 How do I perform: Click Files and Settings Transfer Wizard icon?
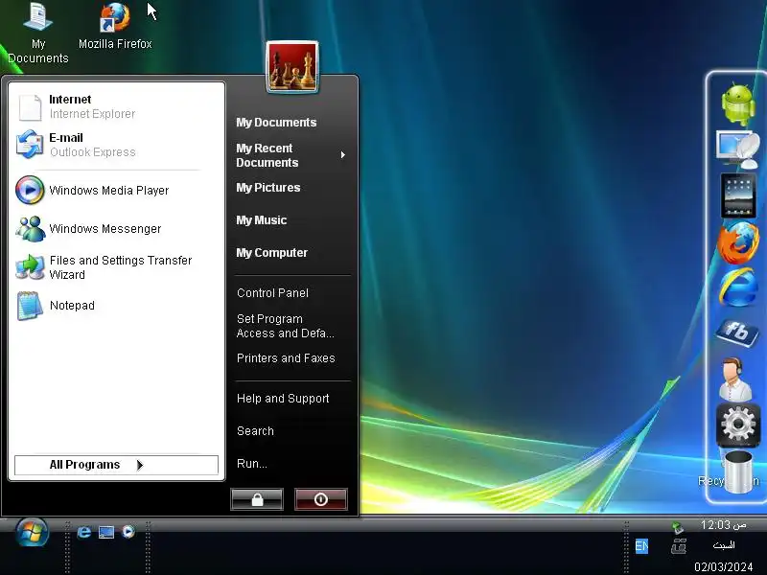(30, 267)
